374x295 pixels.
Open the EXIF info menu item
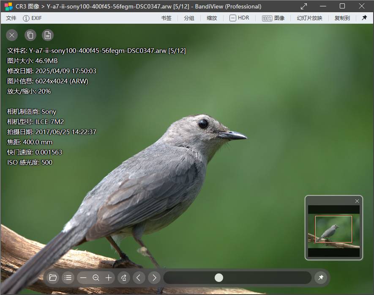point(32,18)
